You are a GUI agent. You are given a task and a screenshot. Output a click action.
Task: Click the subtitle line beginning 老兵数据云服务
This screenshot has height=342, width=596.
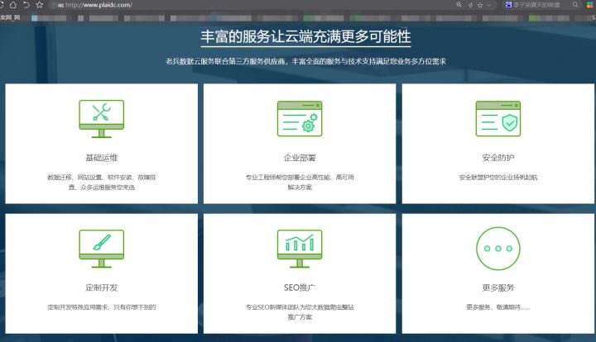(306, 61)
